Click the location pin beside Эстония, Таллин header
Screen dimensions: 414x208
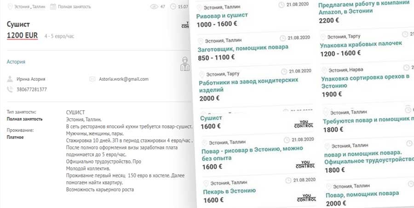point(10,6)
